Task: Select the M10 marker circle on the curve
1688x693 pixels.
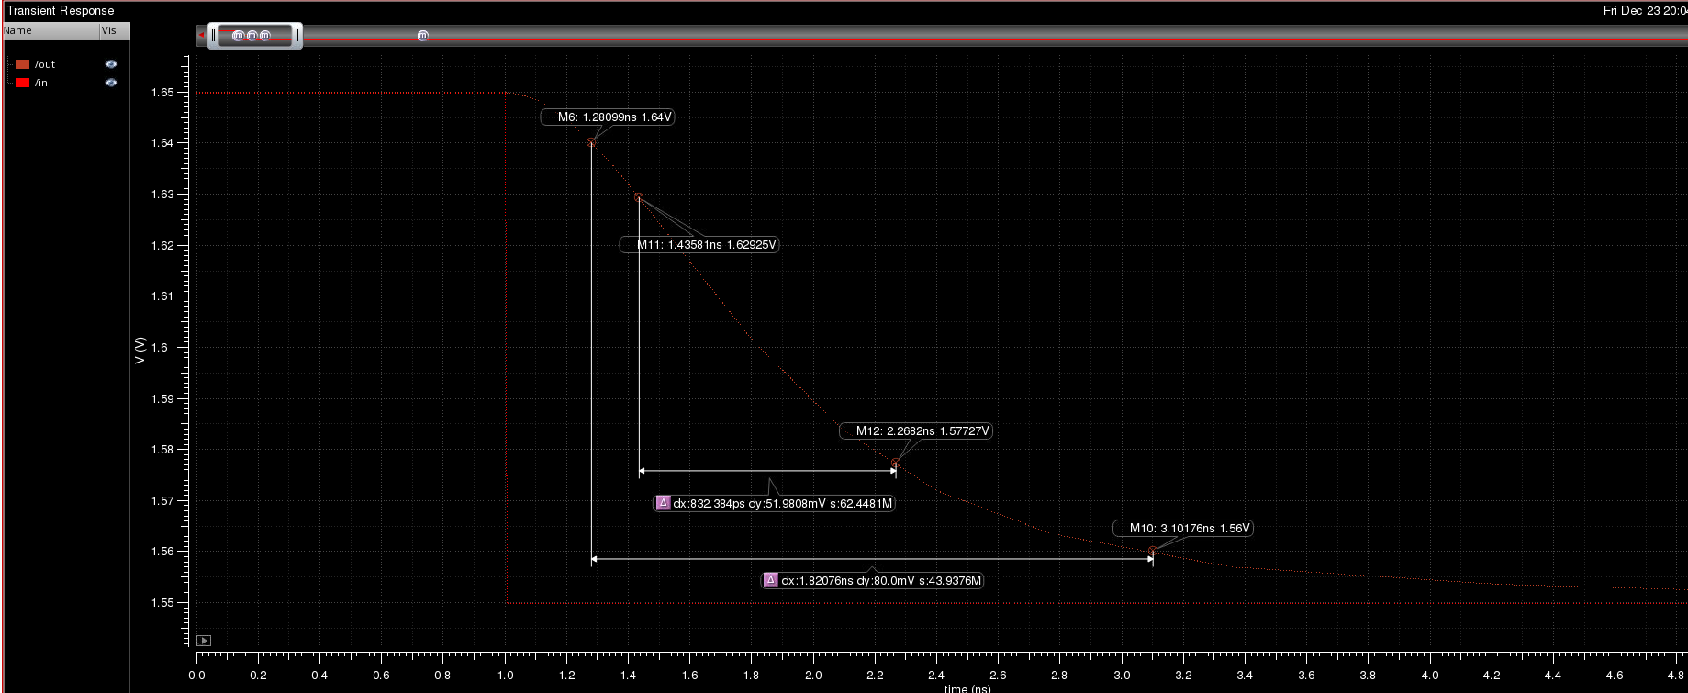Action: [x=1153, y=552]
